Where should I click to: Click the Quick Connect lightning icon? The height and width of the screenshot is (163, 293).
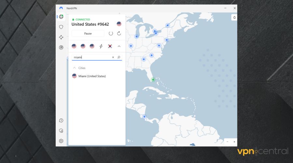pyautogui.click(x=101, y=46)
